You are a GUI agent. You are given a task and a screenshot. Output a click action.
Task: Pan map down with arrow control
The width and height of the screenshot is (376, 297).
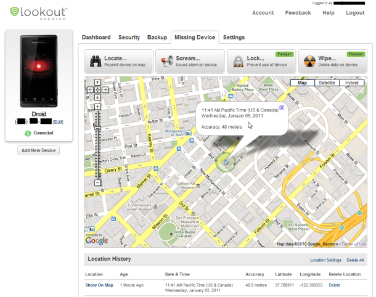pyautogui.click(x=97, y=97)
